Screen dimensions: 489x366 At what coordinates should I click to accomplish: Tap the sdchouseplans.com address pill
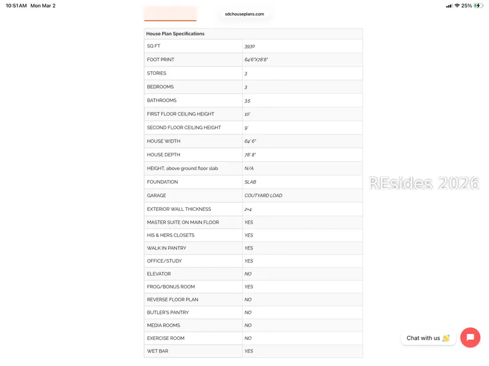[x=244, y=14]
